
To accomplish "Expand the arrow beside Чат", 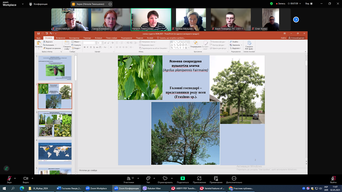I will [x=154, y=178].
